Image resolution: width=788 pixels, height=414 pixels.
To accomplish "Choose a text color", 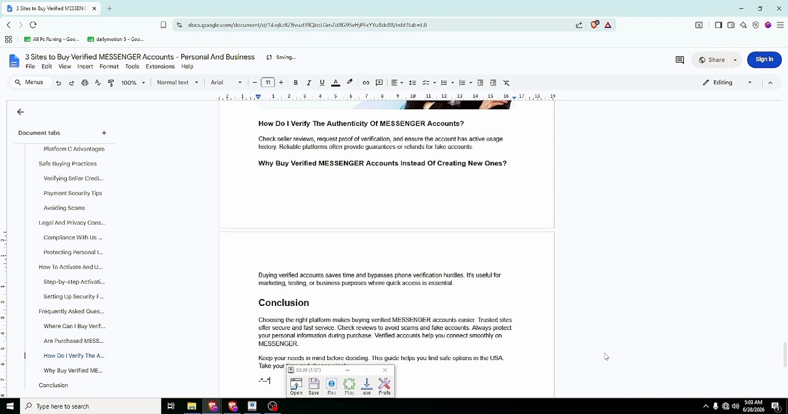I will [x=336, y=83].
